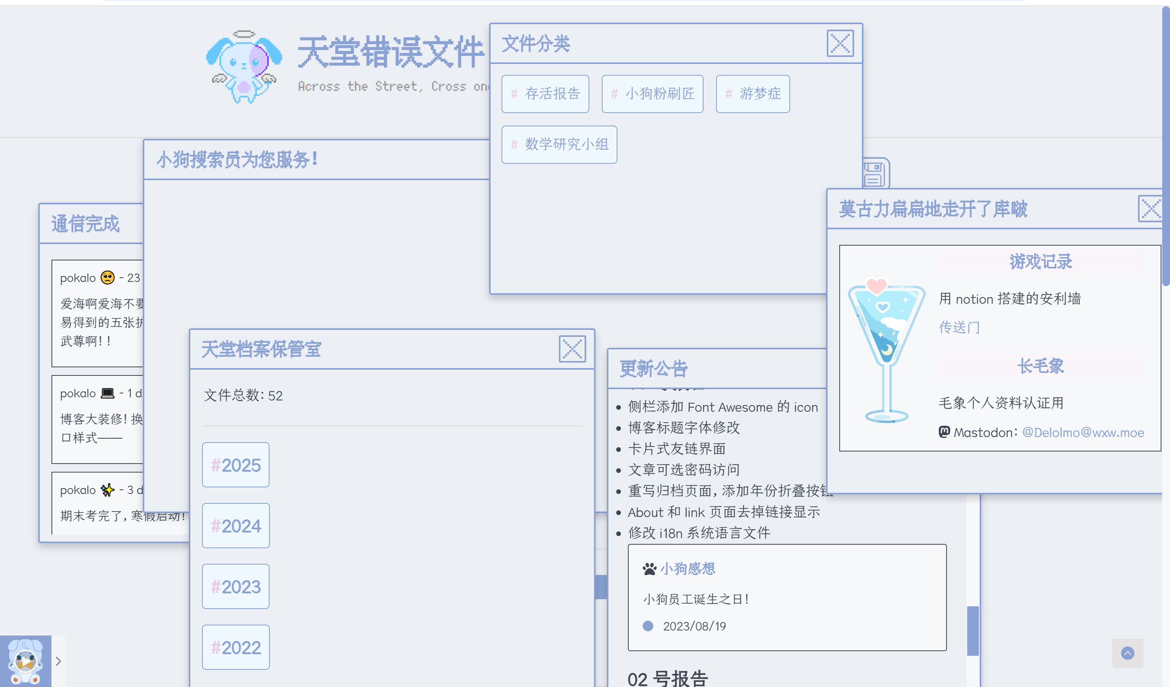Click the 小狗搜索员为您服务！ window title
Screen dimensions: 1170x687
pos(237,160)
